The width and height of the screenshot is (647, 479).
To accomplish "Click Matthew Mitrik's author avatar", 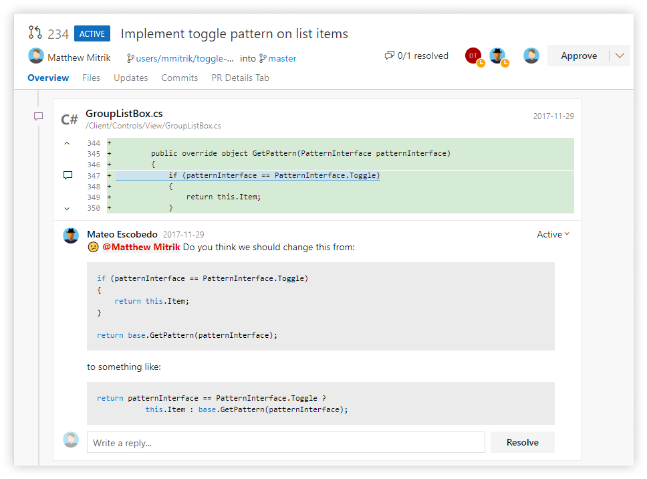I will coord(35,57).
